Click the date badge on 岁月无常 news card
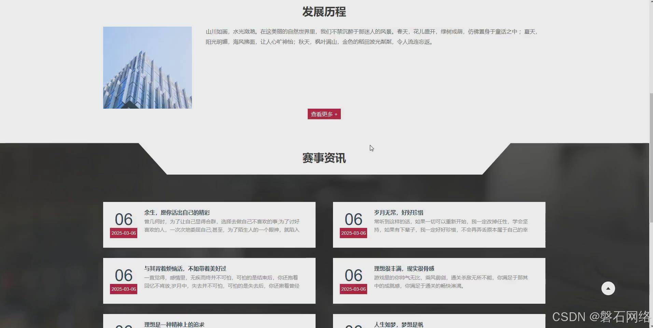Image resolution: width=653 pixels, height=328 pixels. 353,233
